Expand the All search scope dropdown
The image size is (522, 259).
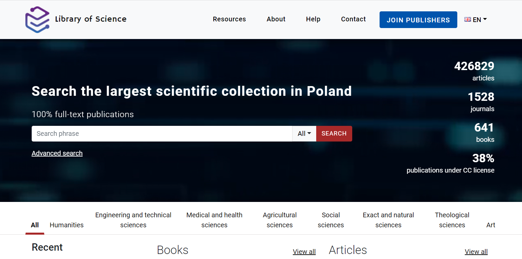tap(304, 134)
